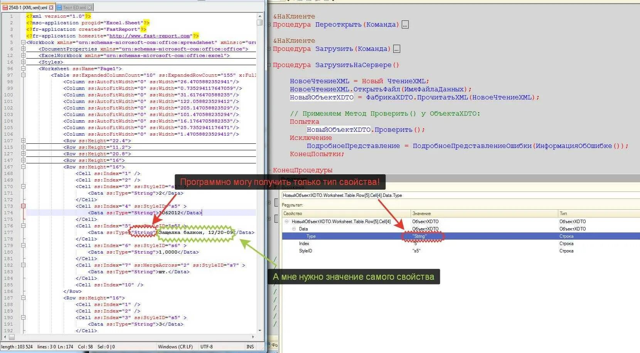Toggle fold marker beside Процедура Переоткрыть
This screenshot has height=353, width=640.
[x=269, y=25]
